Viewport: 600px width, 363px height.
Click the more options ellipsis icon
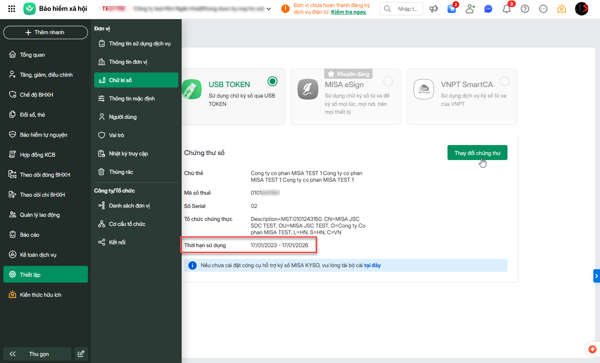(543, 9)
